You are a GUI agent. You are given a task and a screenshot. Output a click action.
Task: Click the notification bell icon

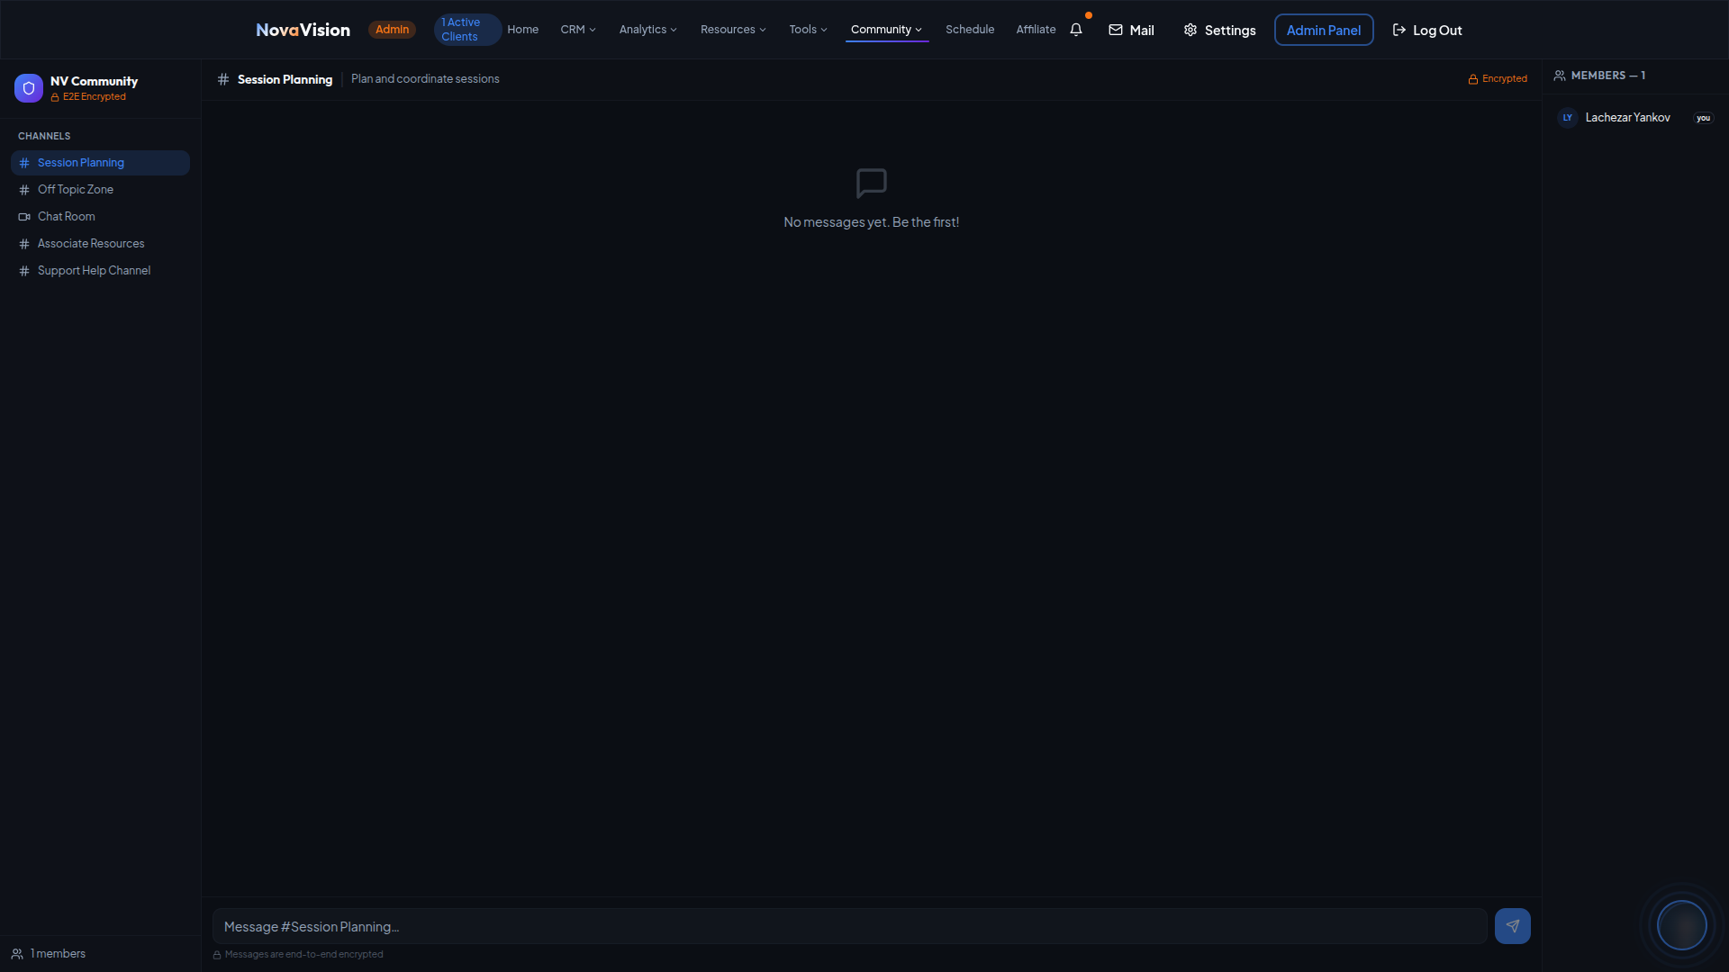tap(1075, 30)
